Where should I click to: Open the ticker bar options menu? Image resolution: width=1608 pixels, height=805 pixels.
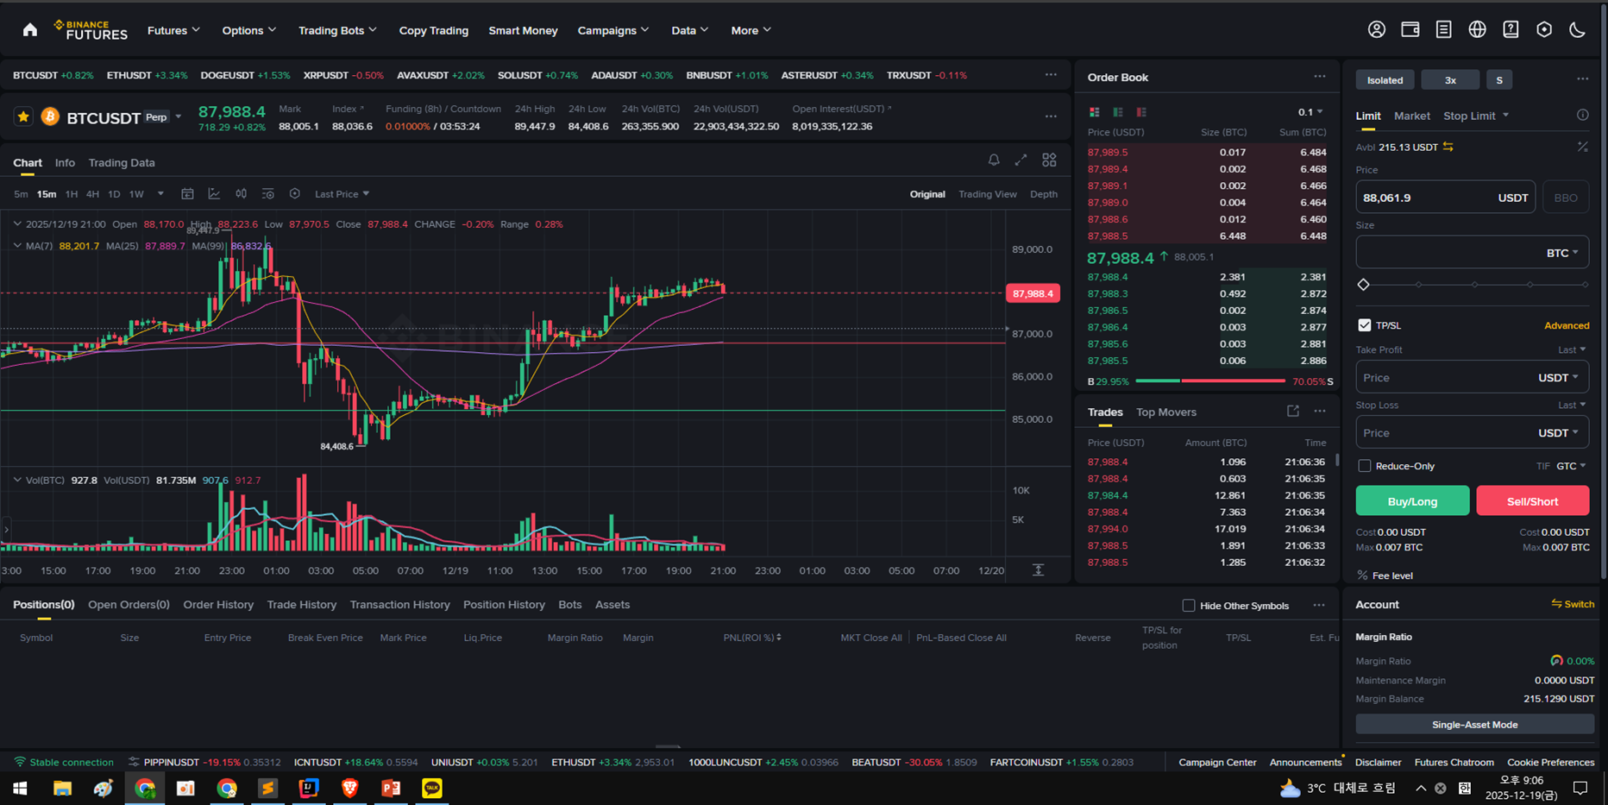[x=1051, y=75]
